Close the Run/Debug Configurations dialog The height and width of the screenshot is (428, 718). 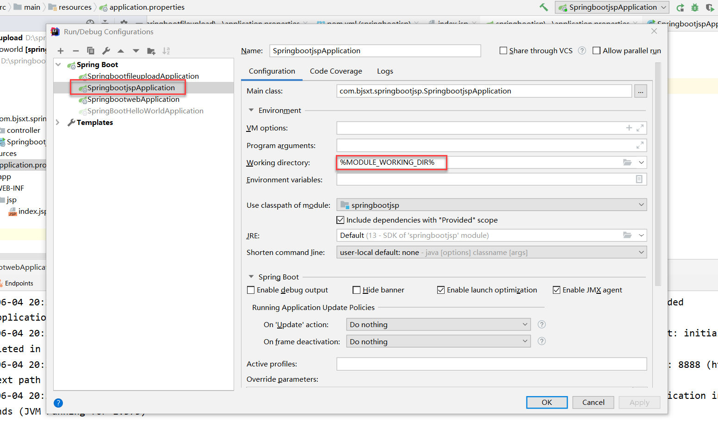(x=654, y=31)
